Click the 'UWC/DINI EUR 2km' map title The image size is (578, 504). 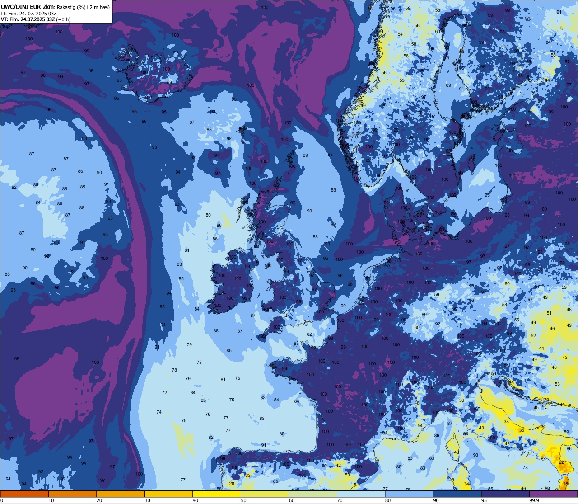28,7
